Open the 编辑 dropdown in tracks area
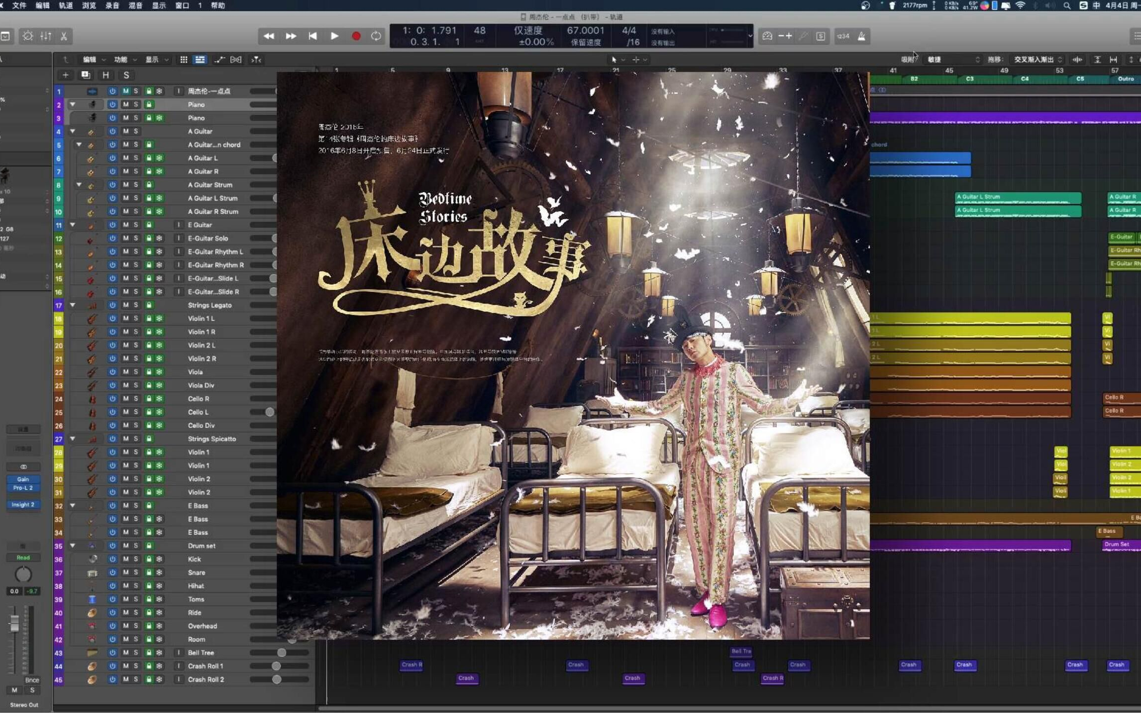Image resolution: width=1141 pixels, height=713 pixels. (x=94, y=59)
